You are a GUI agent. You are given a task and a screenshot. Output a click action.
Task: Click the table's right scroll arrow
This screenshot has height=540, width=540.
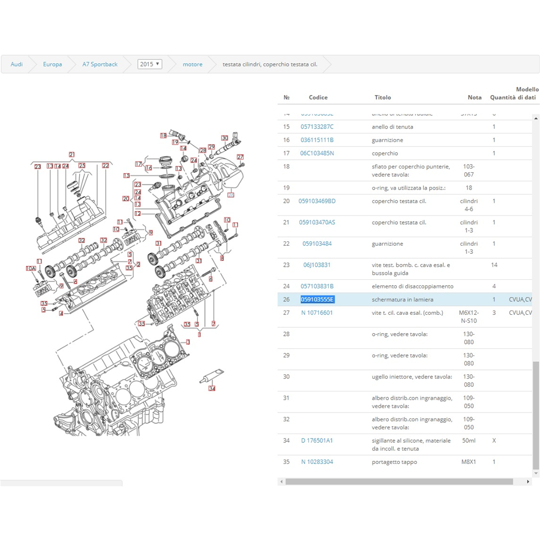click(x=528, y=482)
